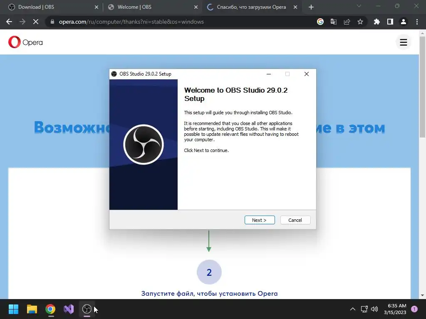Open the Opera site hamburger menu

[404, 42]
